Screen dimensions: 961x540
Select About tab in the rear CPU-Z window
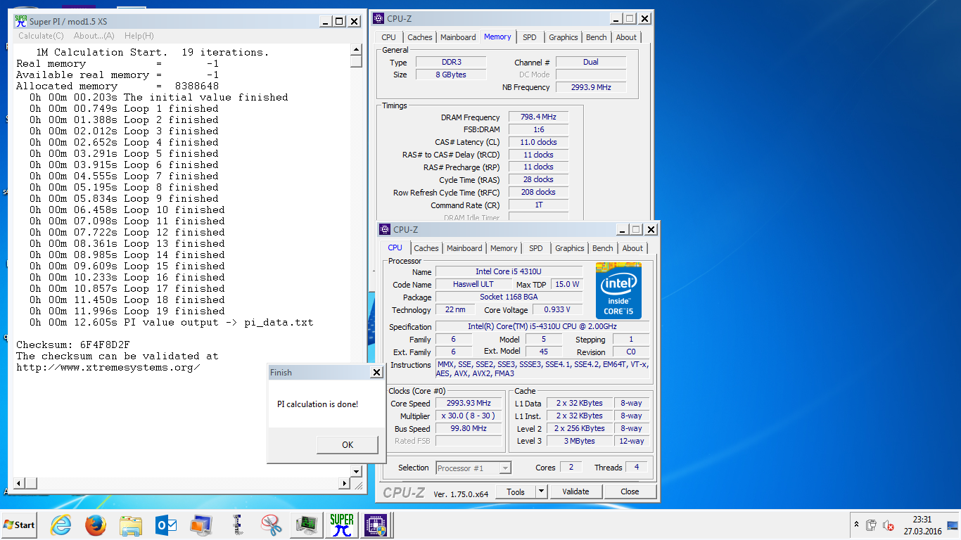(626, 37)
